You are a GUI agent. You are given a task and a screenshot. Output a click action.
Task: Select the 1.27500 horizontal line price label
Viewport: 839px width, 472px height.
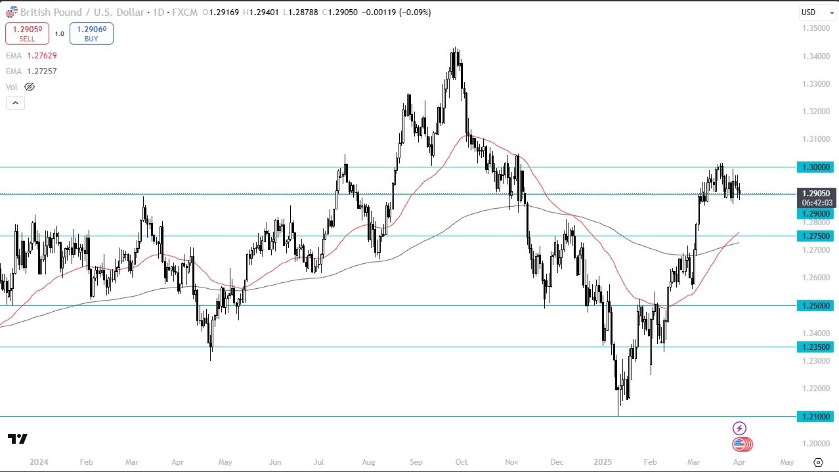[815, 236]
